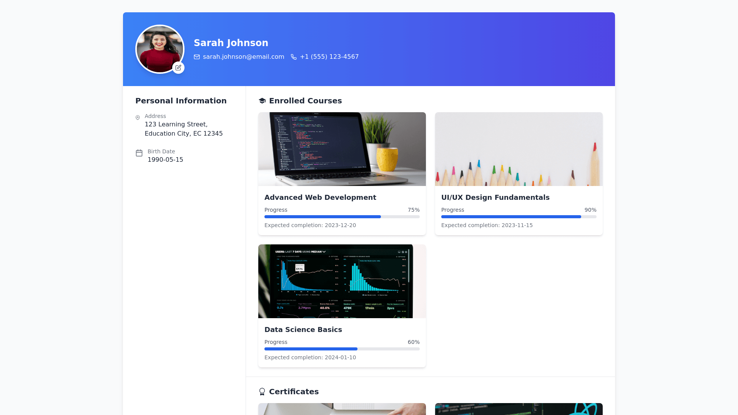The height and width of the screenshot is (415, 738).
Task: Open the Data Science Basics course title
Action: [303, 330]
